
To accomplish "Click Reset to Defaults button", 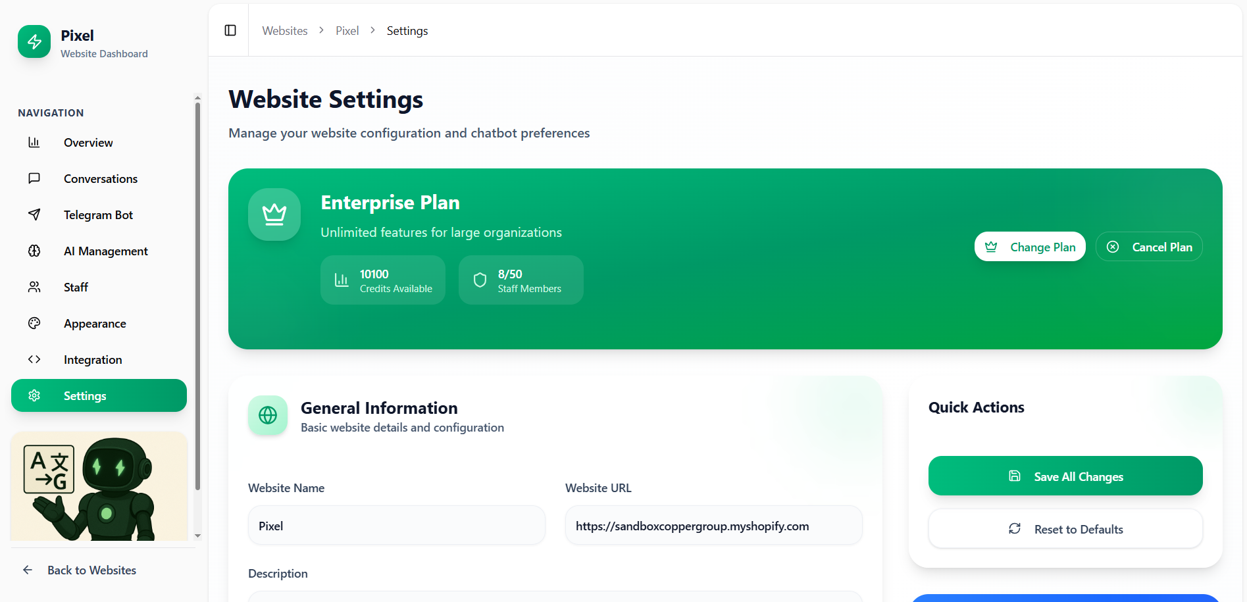I will (x=1065, y=528).
